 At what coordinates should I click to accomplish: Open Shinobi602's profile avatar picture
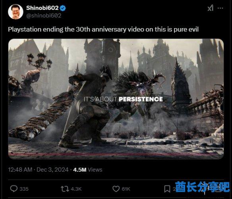15,11
